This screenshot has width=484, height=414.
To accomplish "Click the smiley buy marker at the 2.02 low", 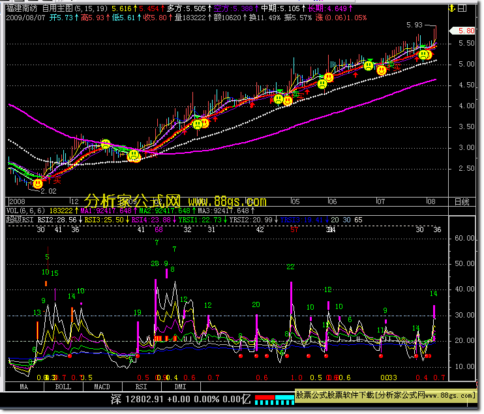I will pyautogui.click(x=38, y=184).
